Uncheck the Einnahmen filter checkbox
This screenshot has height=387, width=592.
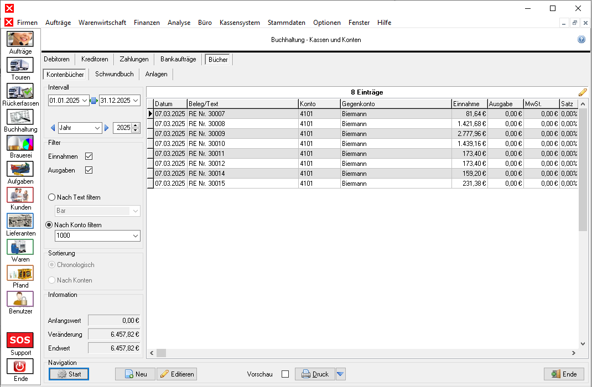pyautogui.click(x=89, y=156)
